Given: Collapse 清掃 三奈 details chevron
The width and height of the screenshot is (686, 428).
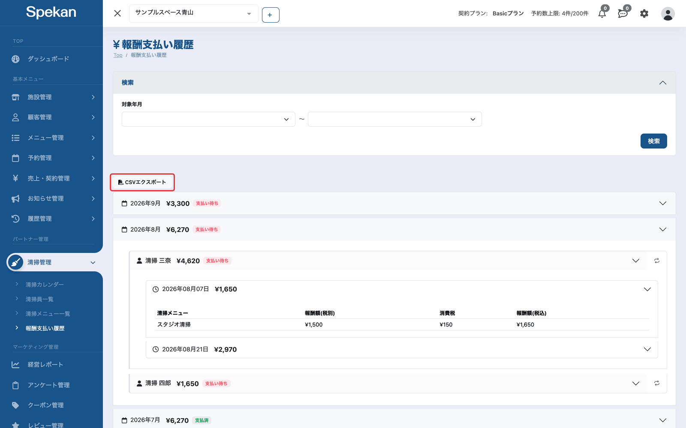Looking at the screenshot, I should point(636,261).
